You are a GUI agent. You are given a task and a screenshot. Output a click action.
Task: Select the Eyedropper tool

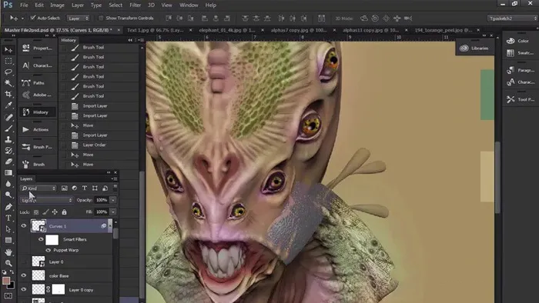pos(8,105)
